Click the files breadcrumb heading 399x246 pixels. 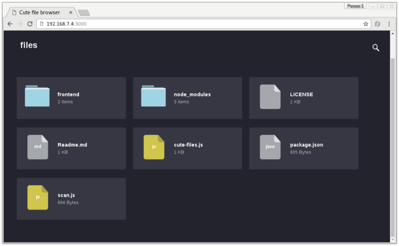(29, 45)
